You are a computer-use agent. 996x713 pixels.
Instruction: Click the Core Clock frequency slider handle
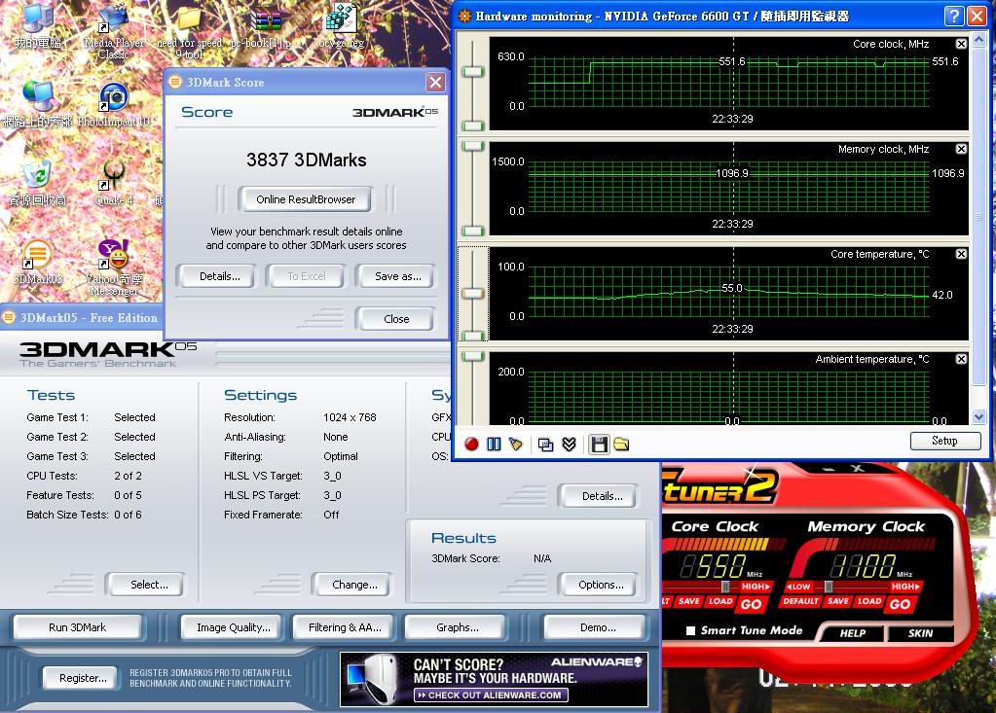coord(724,587)
